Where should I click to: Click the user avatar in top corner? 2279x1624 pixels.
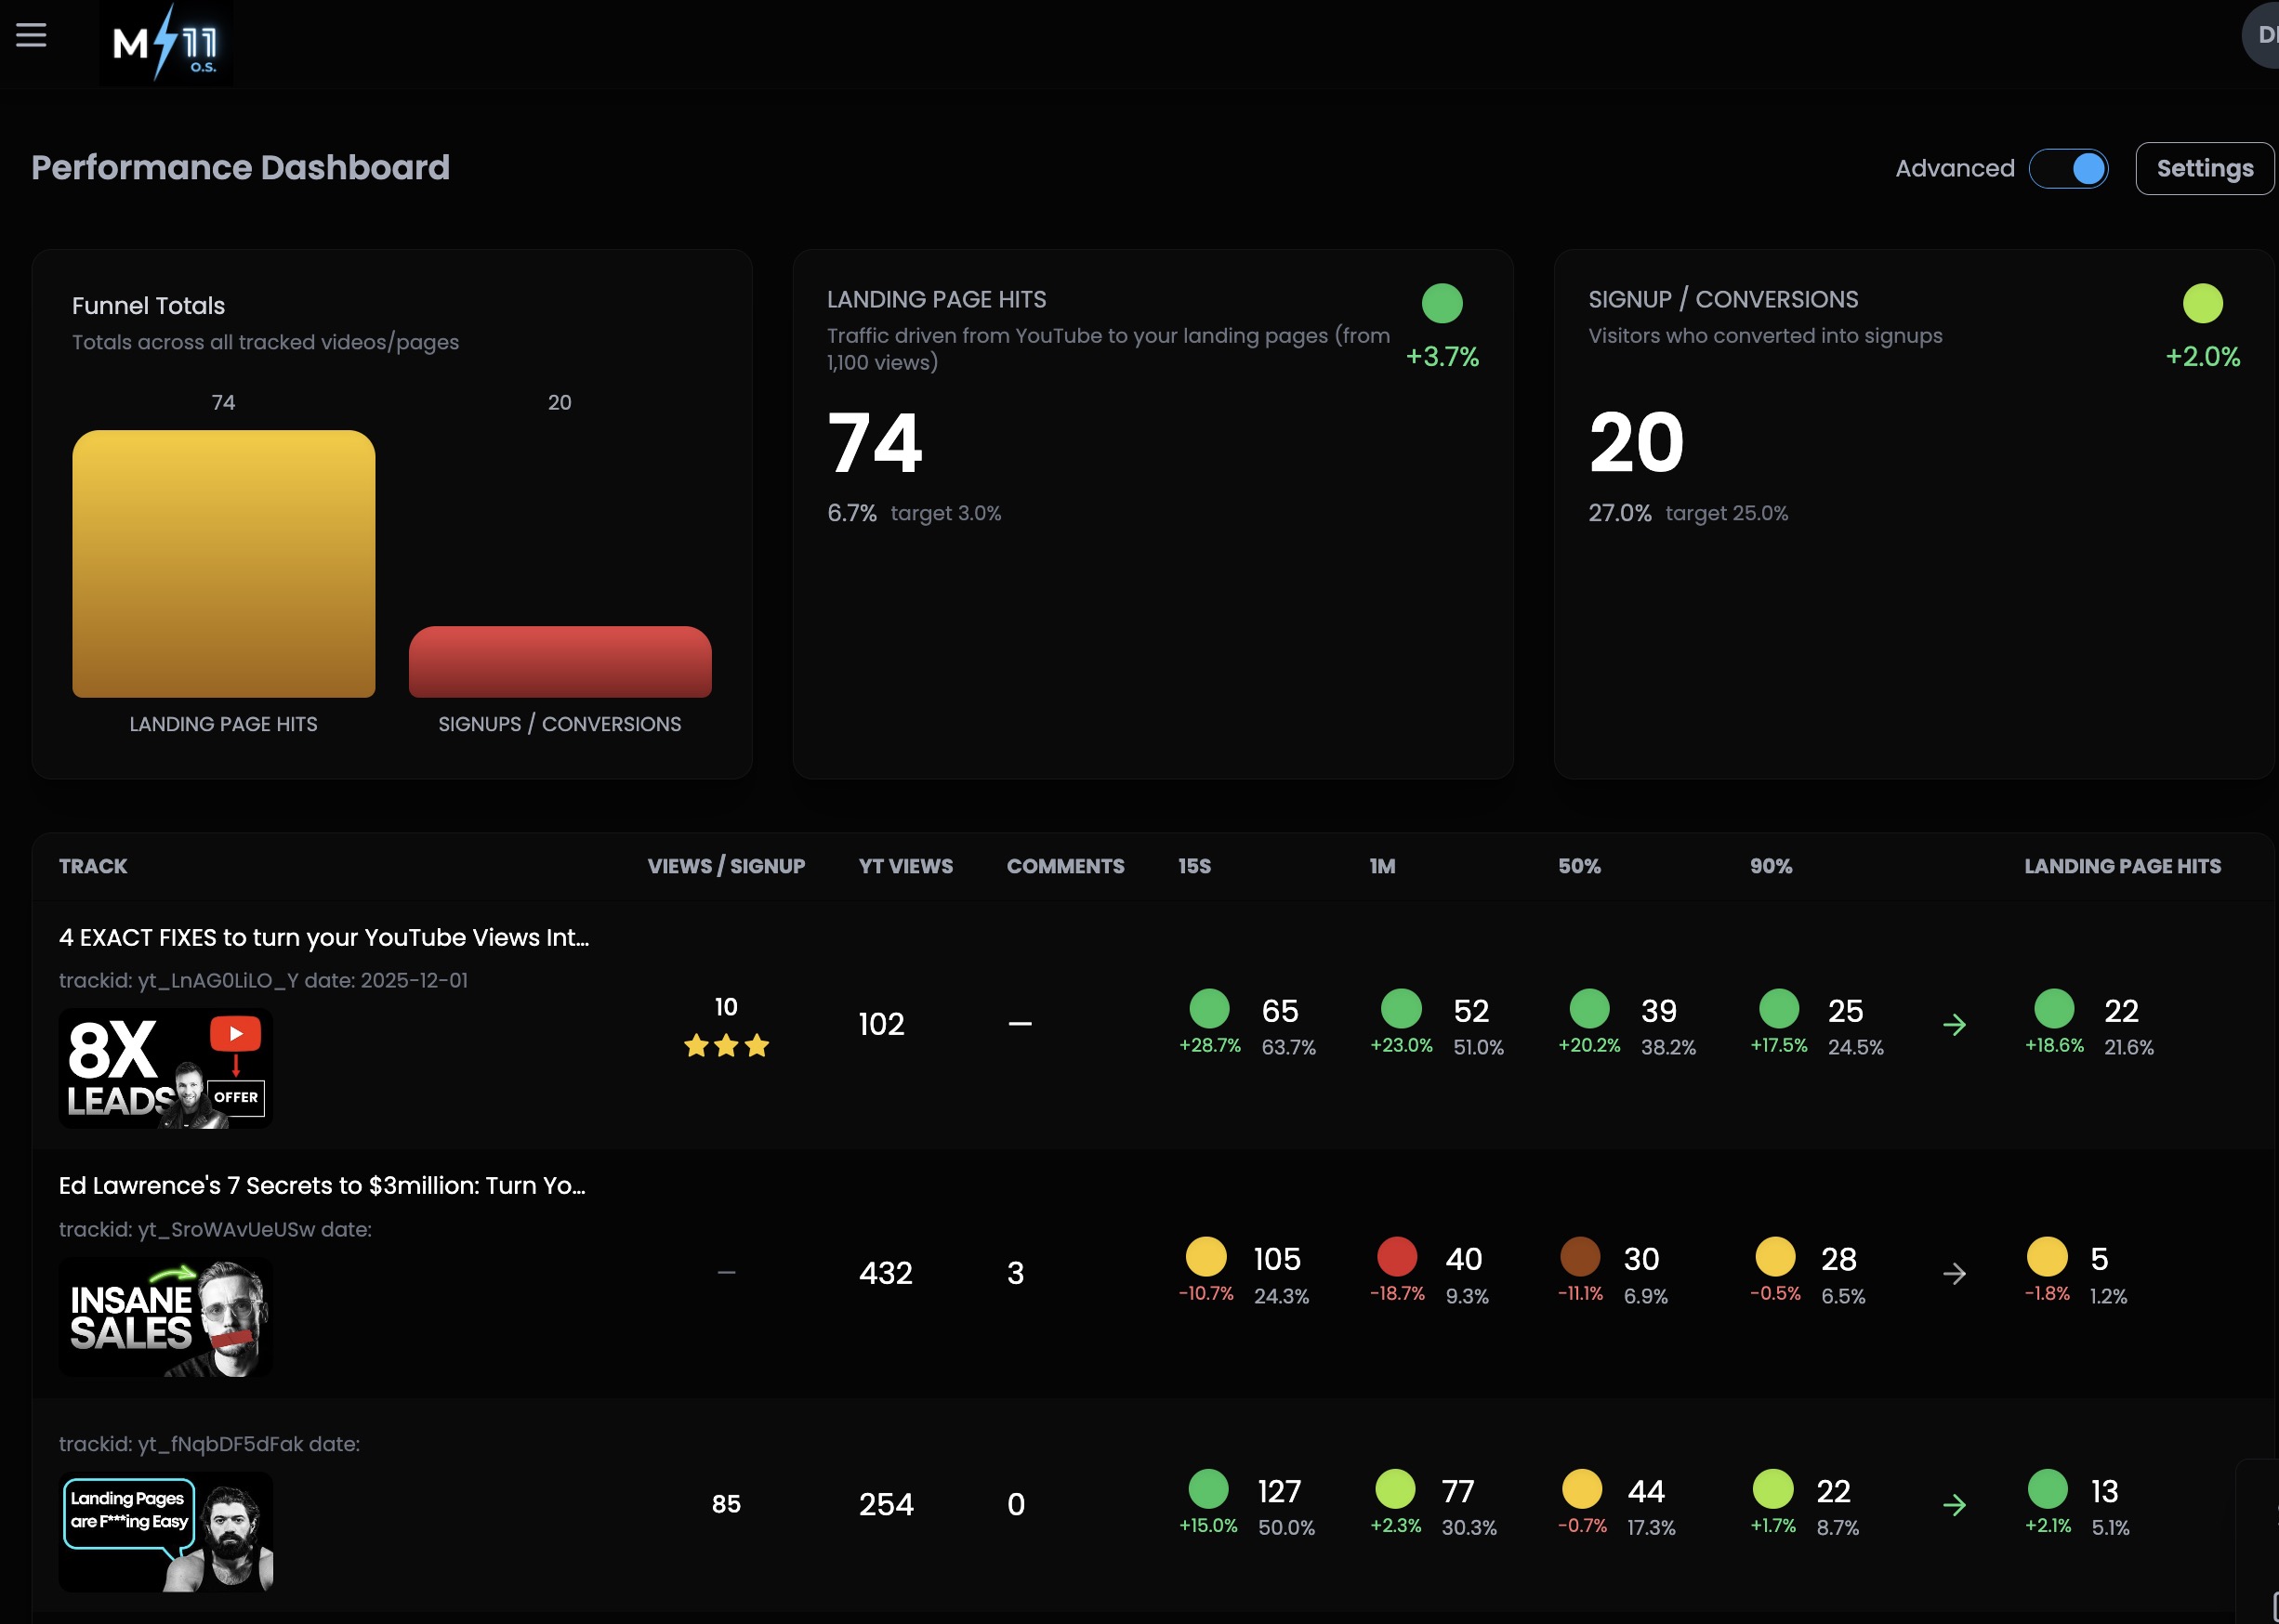pyautogui.click(x=2263, y=35)
